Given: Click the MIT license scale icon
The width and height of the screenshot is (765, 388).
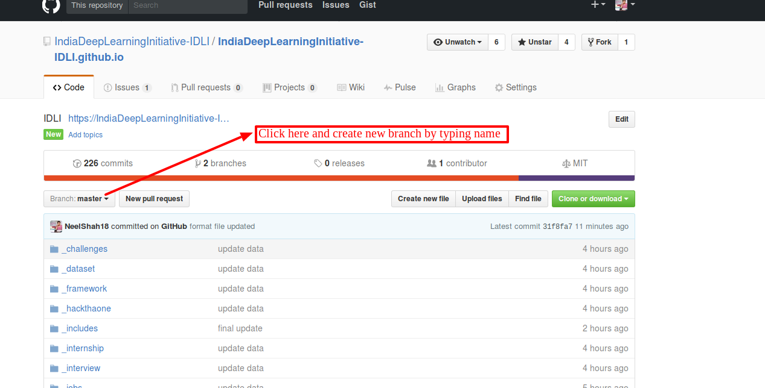Looking at the screenshot, I should (x=566, y=163).
